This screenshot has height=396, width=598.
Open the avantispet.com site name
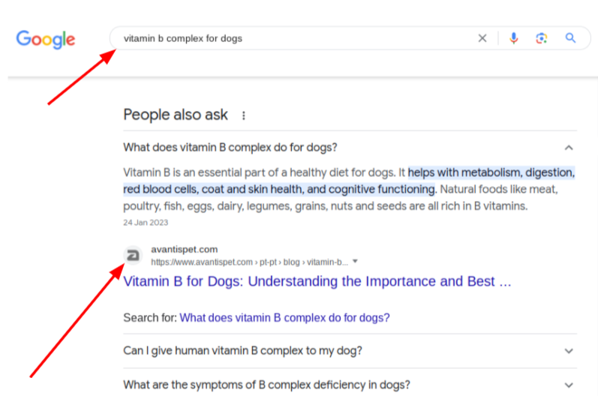pos(185,249)
